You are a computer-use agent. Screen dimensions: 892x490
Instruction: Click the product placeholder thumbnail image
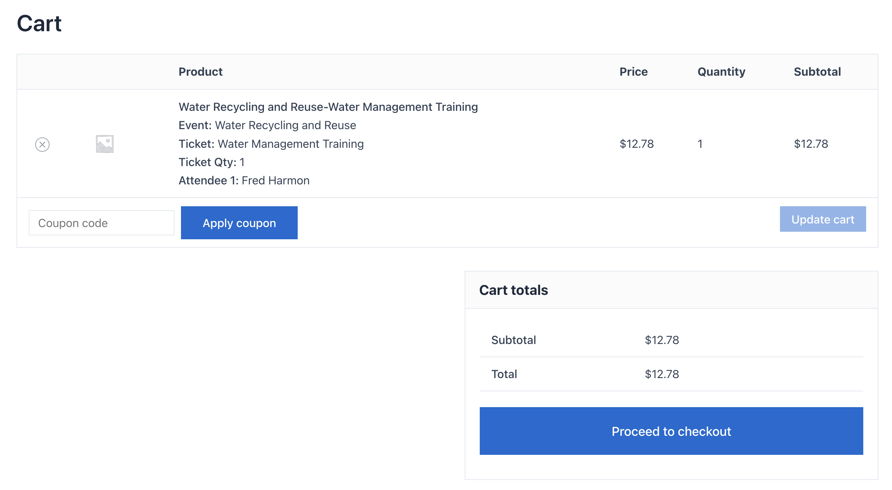point(104,144)
